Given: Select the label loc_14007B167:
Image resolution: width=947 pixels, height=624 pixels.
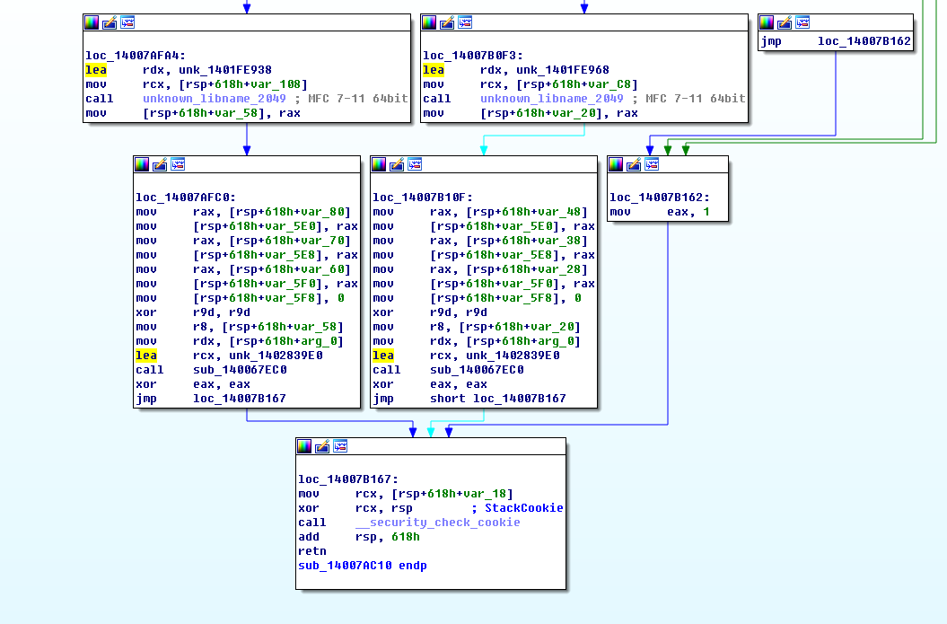Looking at the screenshot, I should (x=348, y=479).
